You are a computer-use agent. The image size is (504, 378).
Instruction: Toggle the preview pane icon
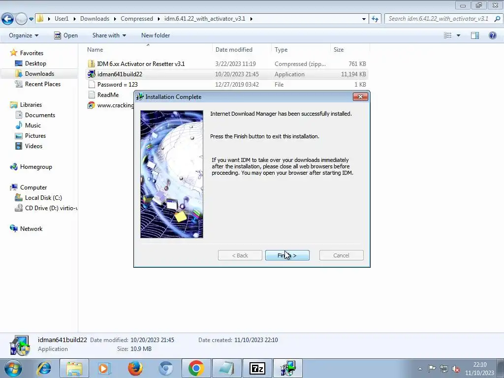point(475,35)
